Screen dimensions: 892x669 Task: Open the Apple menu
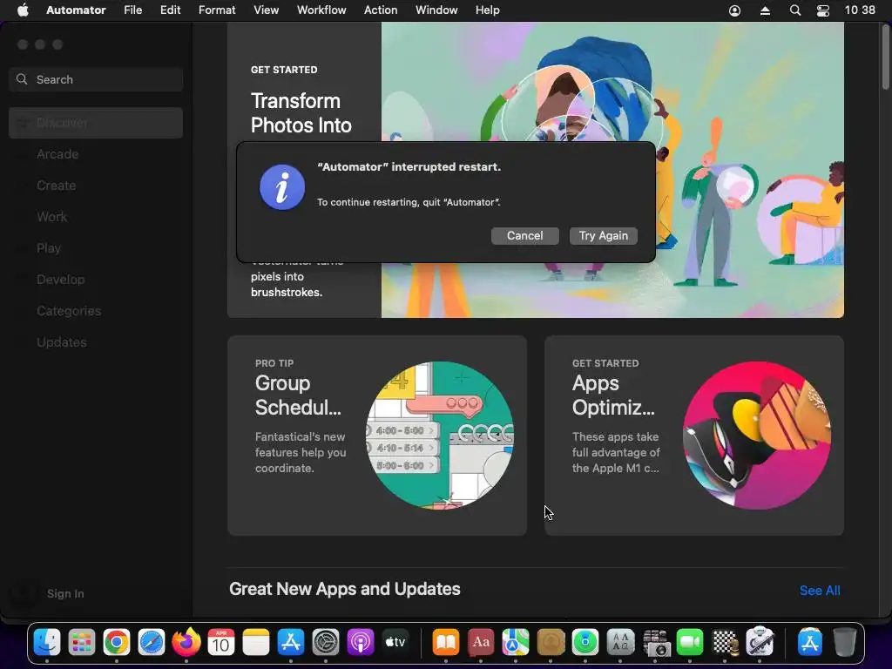pyautogui.click(x=22, y=10)
